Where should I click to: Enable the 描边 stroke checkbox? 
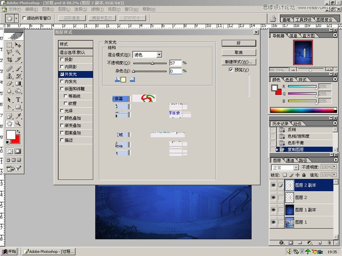(62, 140)
